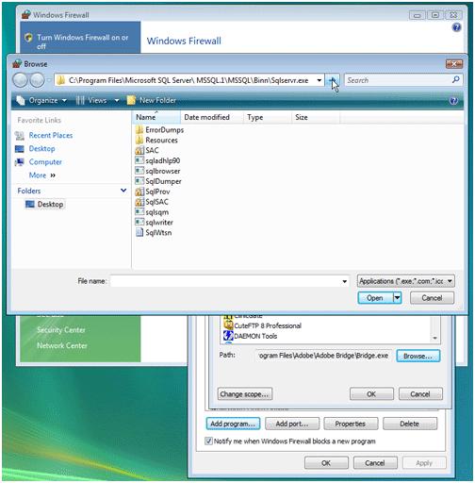The height and width of the screenshot is (483, 475).
Task: Click OK at bottom of Firewall settings
Action: (x=326, y=463)
